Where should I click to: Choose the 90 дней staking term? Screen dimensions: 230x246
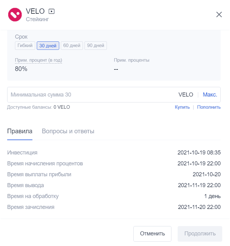tap(96, 45)
